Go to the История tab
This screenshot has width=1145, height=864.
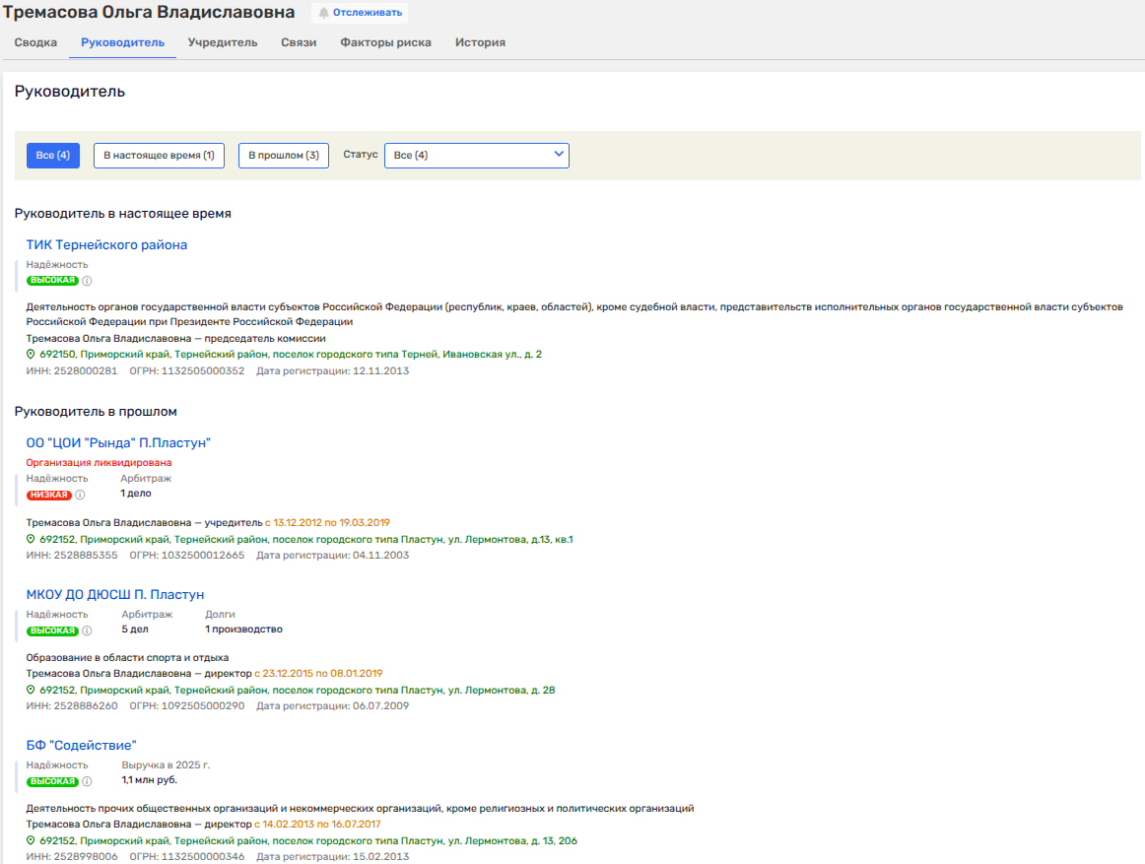pyautogui.click(x=480, y=42)
